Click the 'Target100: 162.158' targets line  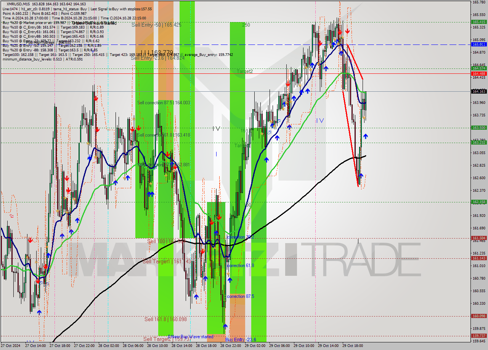point(117,54)
